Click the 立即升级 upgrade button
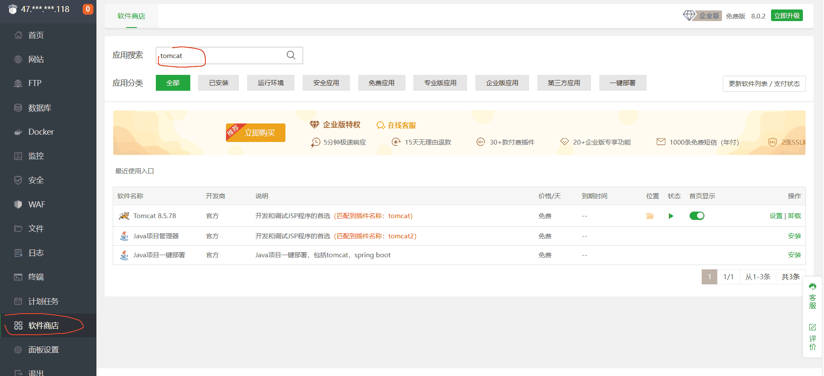The image size is (824, 376). (x=787, y=15)
